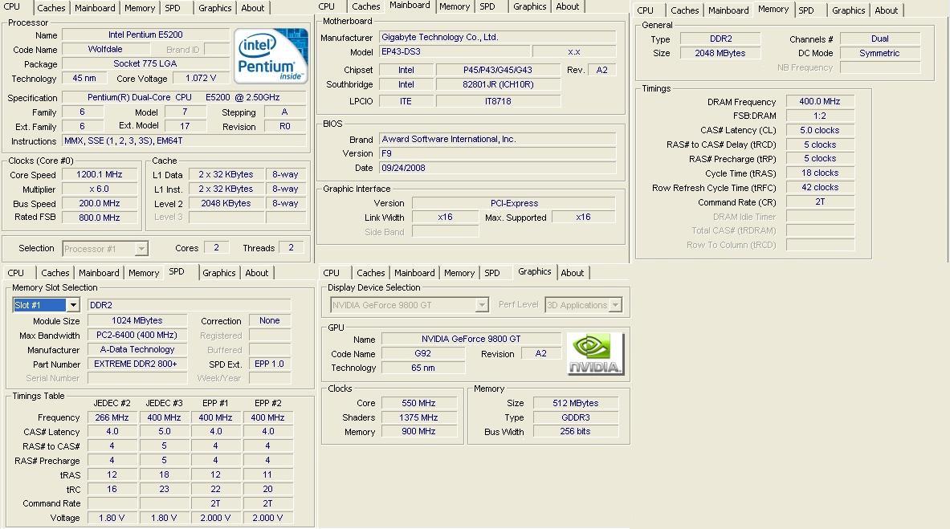Select Mainboard tab above Memory Slot Selection

pos(99,273)
